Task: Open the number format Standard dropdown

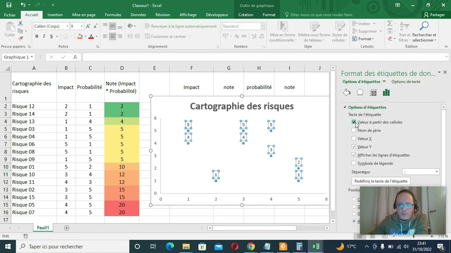Action: 262,26
